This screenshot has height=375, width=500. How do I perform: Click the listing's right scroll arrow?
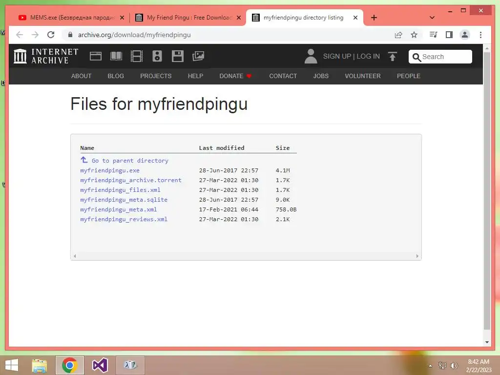pyautogui.click(x=417, y=256)
